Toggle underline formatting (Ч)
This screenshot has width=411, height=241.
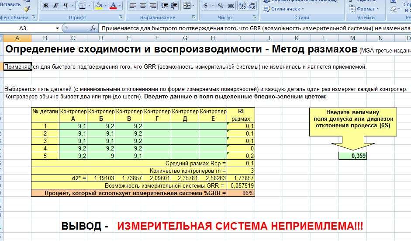66,6
